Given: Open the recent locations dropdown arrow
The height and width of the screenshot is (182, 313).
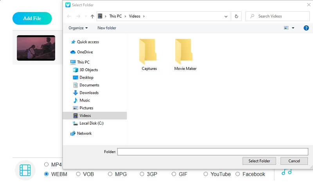Looking at the screenshot, I should 86,16.
